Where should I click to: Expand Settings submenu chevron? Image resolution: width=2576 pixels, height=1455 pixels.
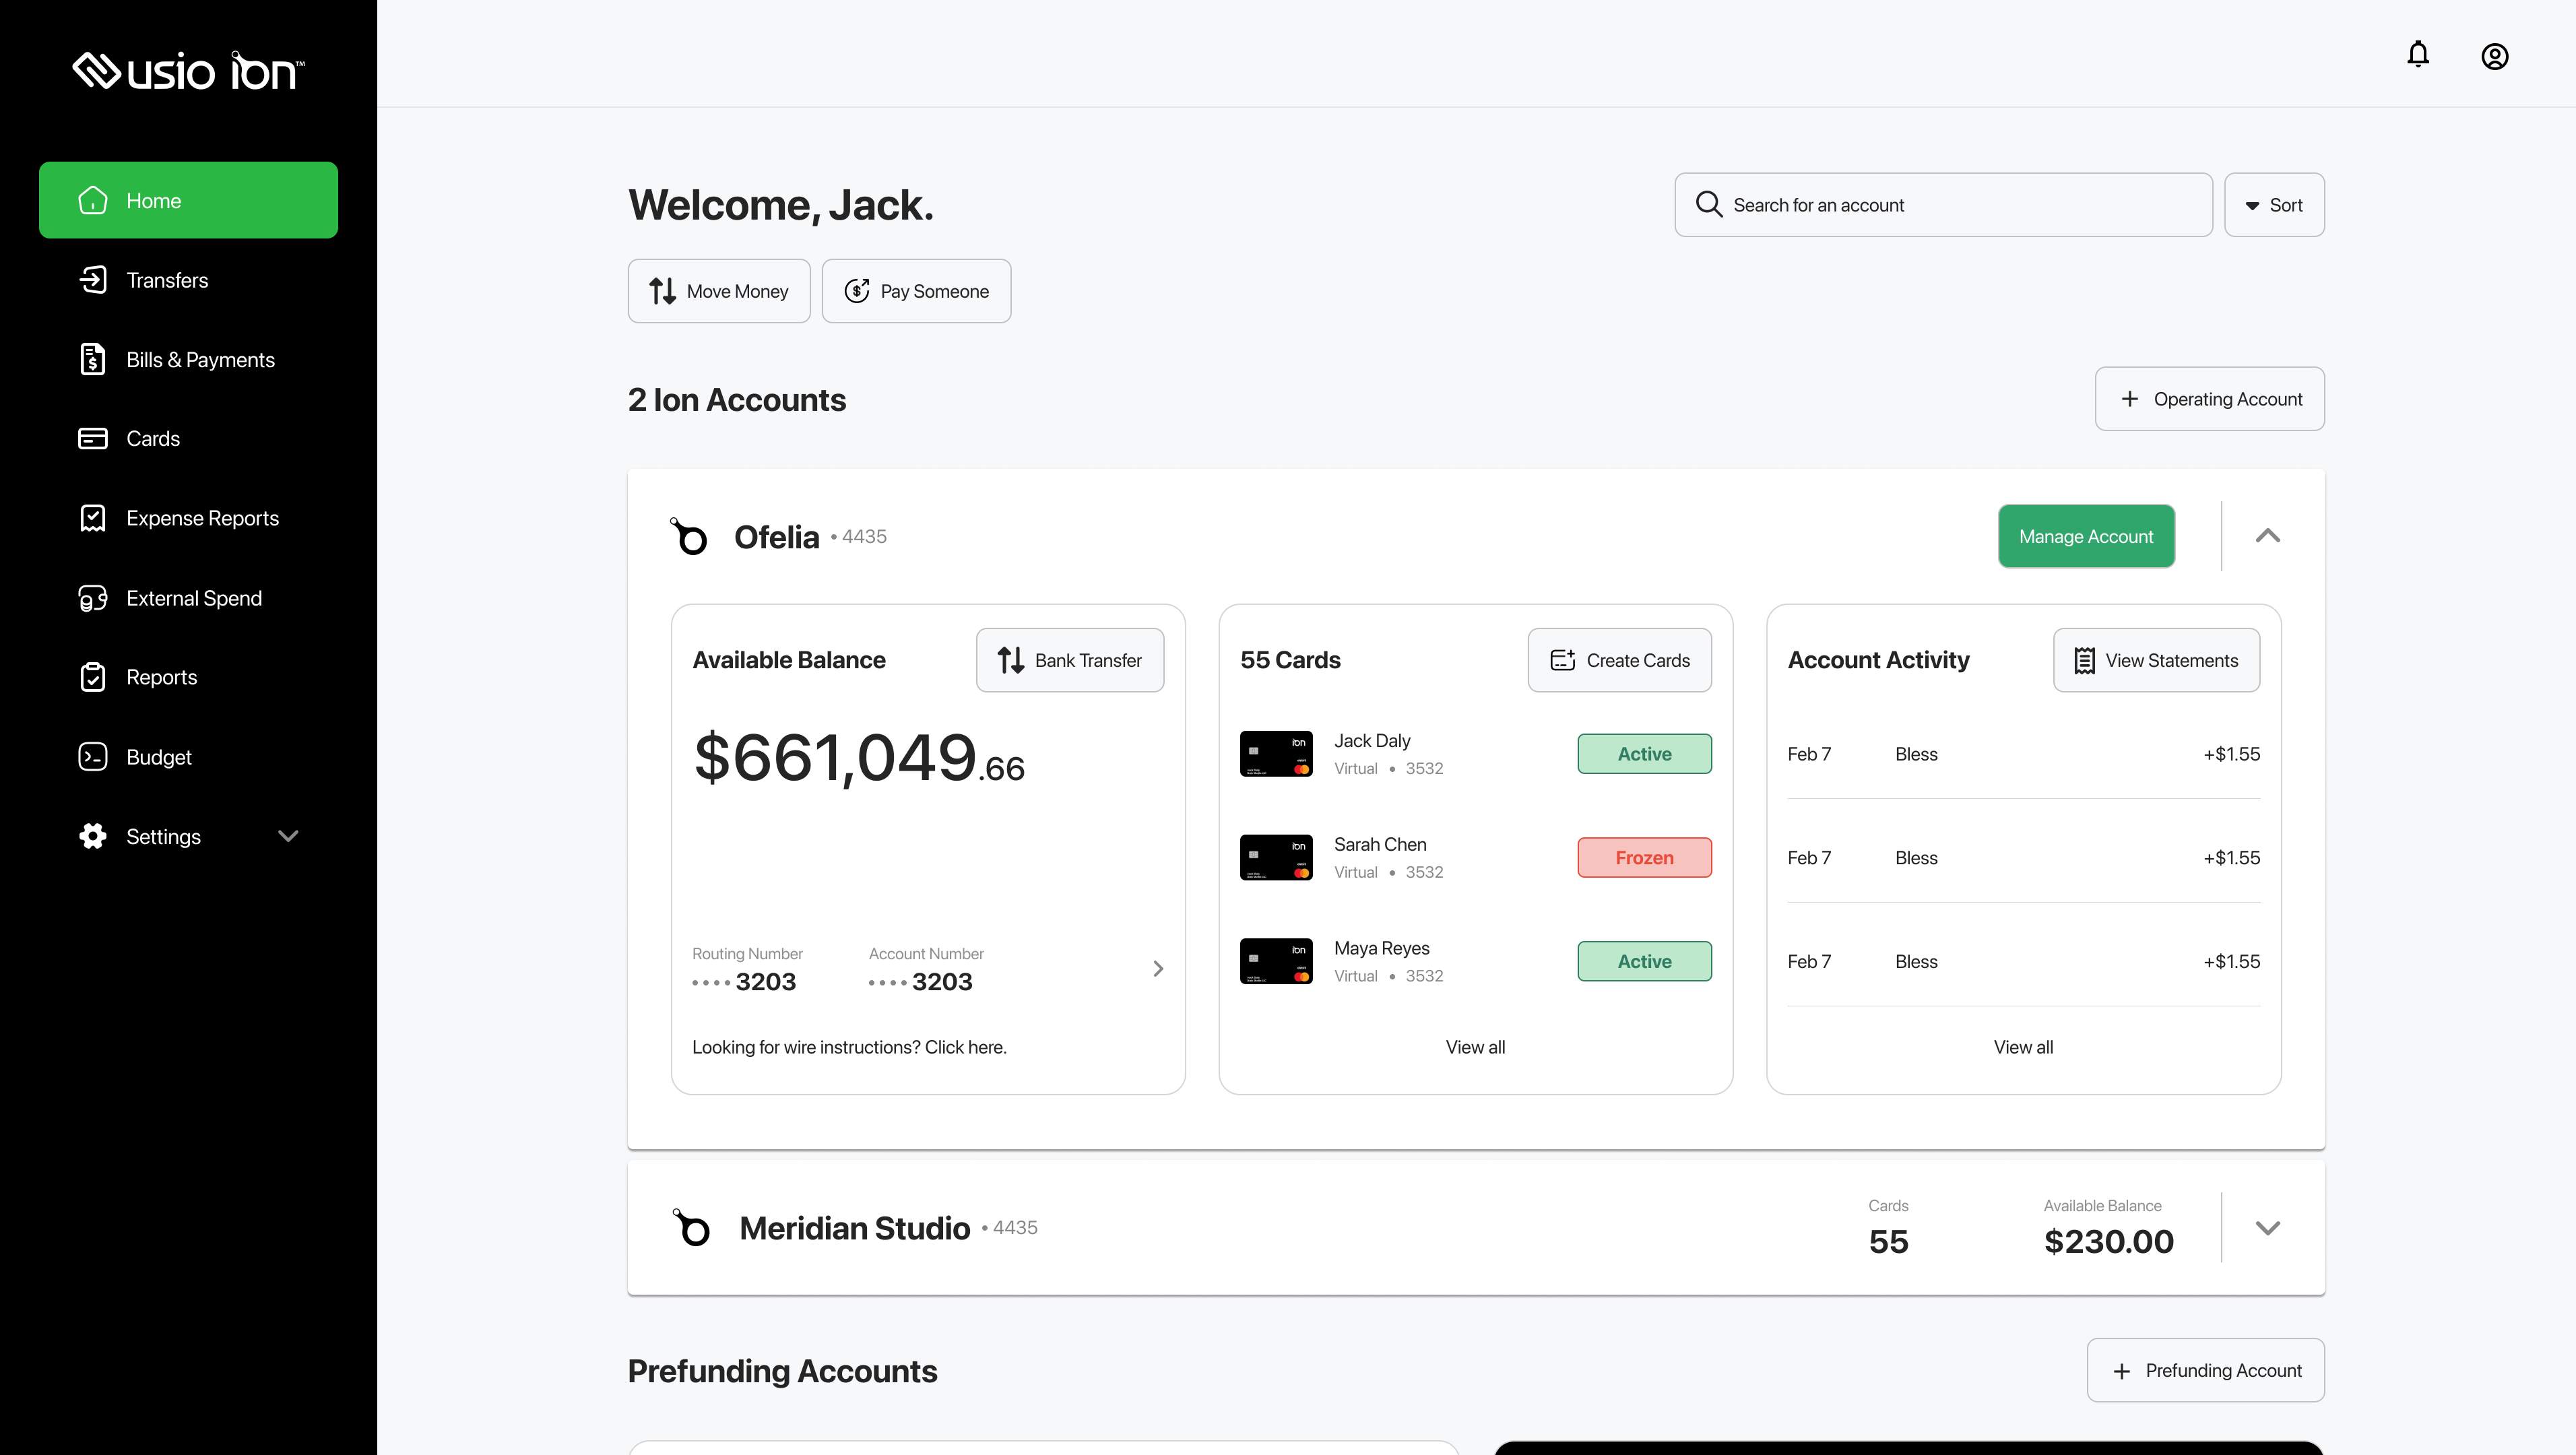(x=288, y=836)
